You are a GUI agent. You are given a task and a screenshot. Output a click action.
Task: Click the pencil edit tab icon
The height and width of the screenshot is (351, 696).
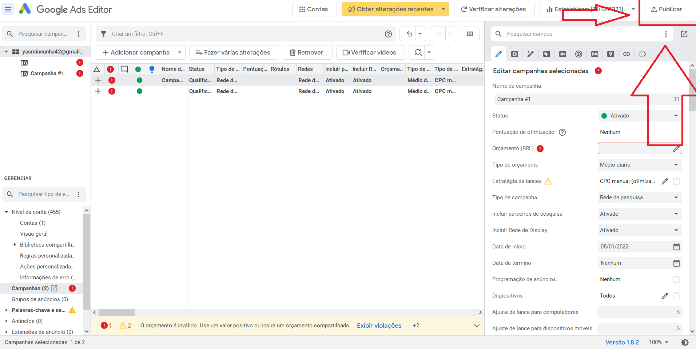(x=498, y=54)
